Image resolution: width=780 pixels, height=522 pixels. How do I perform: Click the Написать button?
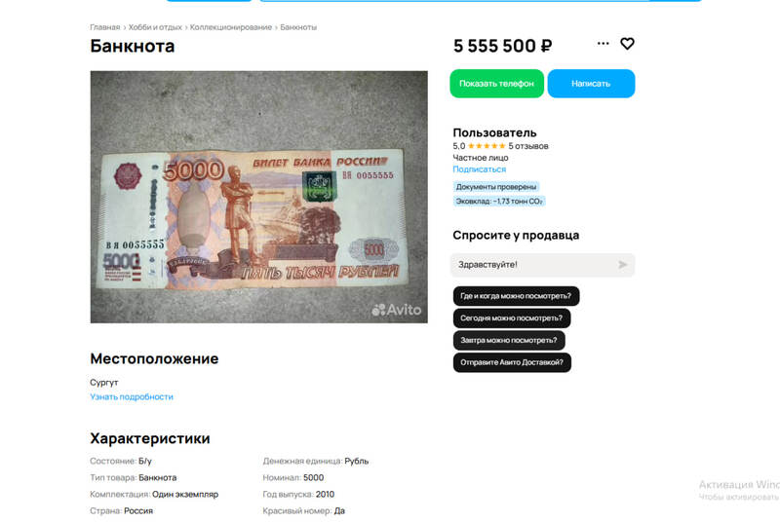click(591, 84)
